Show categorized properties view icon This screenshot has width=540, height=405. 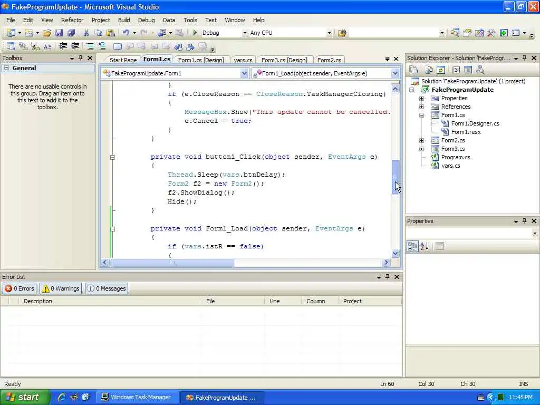click(x=412, y=246)
